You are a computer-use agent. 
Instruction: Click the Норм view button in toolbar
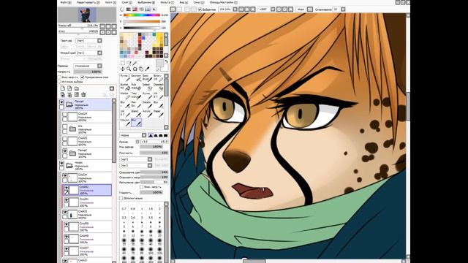301,9
